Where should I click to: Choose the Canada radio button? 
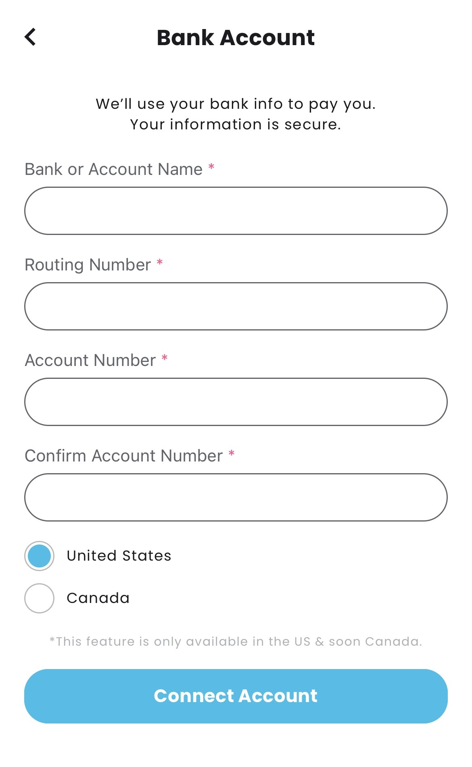[x=39, y=598]
